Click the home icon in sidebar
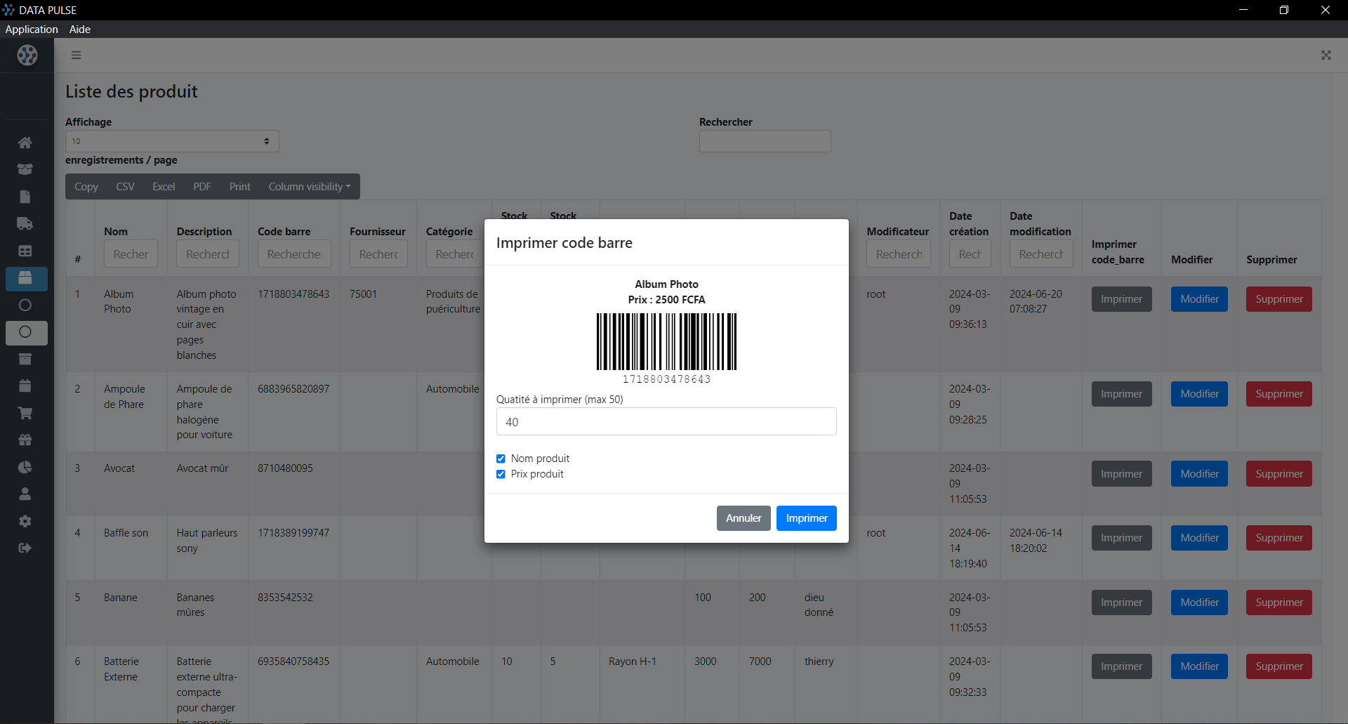Screen dimensions: 1348x724 pyautogui.click(x=25, y=143)
